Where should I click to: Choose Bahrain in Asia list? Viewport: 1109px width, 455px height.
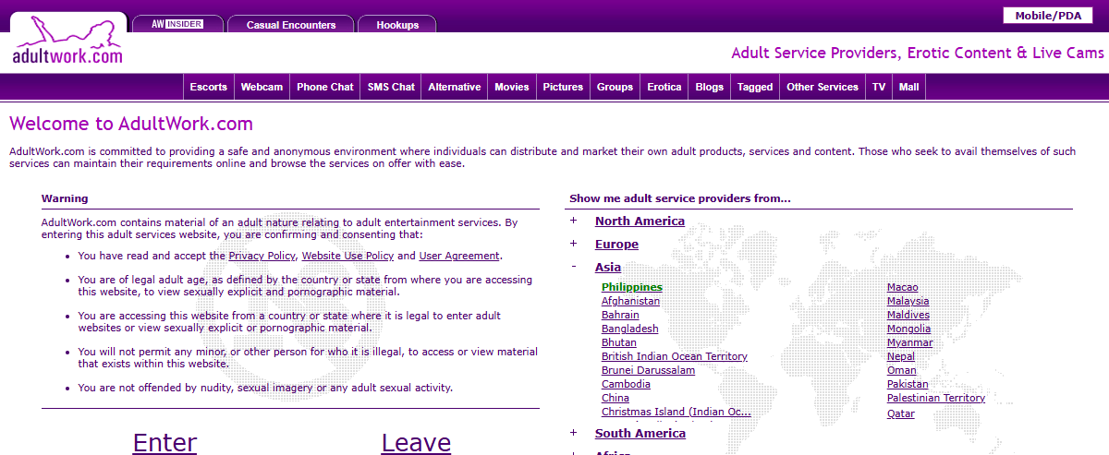point(620,315)
